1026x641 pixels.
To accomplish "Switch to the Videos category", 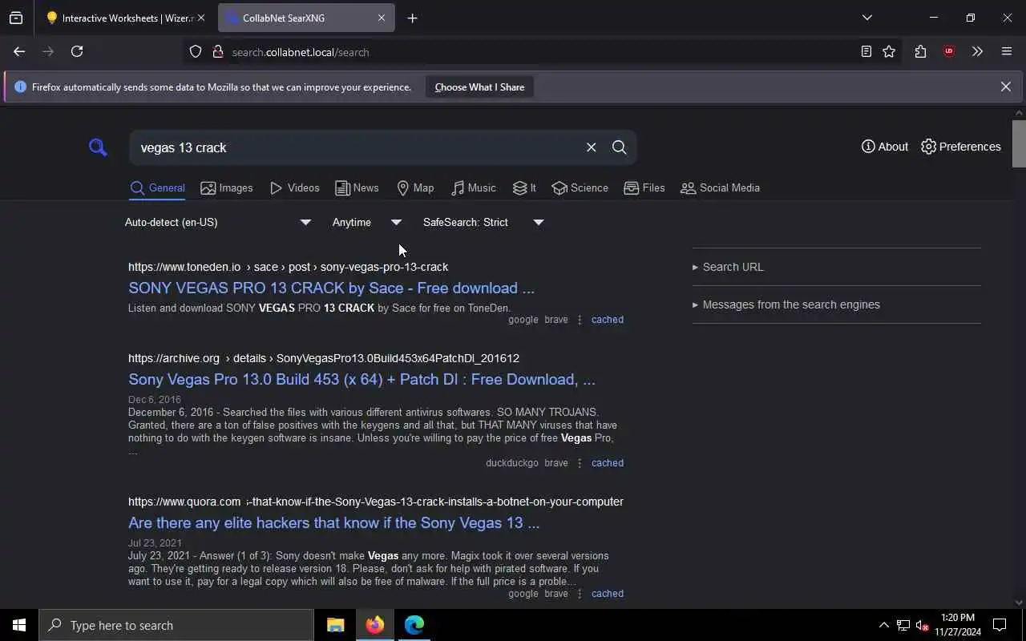I will coord(295,188).
